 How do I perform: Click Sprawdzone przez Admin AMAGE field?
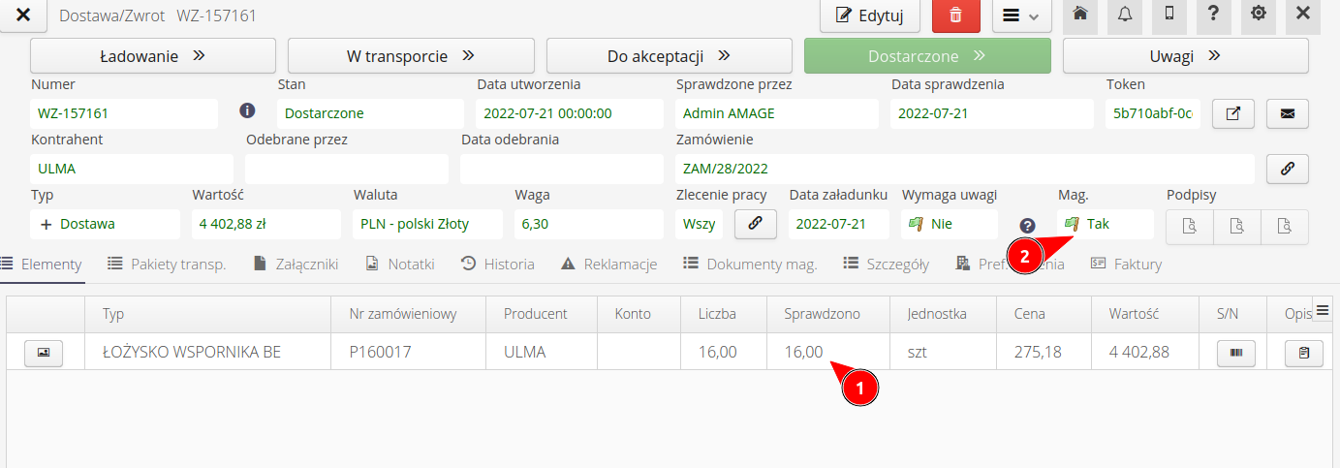pyautogui.click(x=777, y=113)
